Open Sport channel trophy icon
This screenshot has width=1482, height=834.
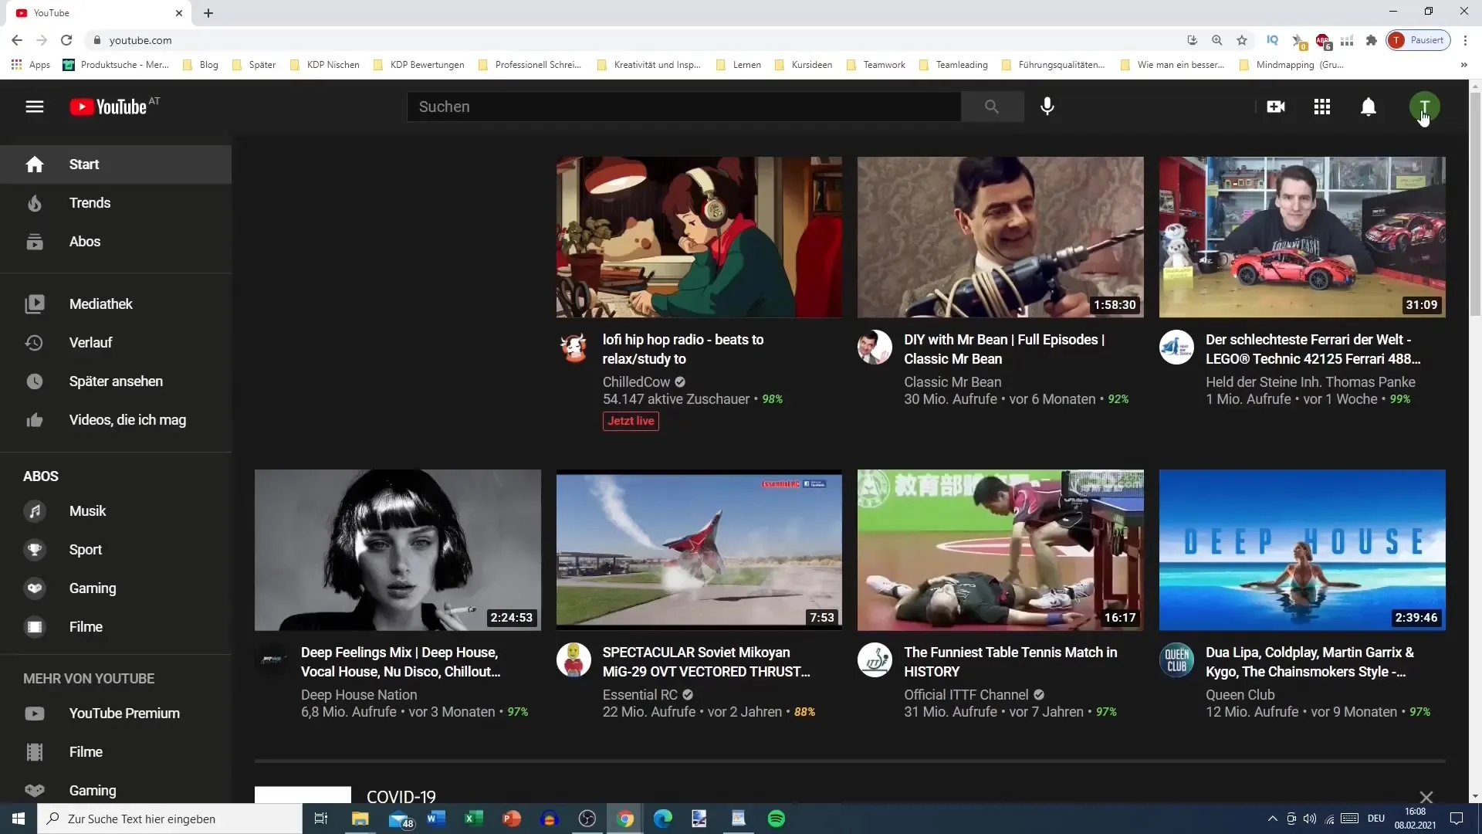tap(35, 550)
